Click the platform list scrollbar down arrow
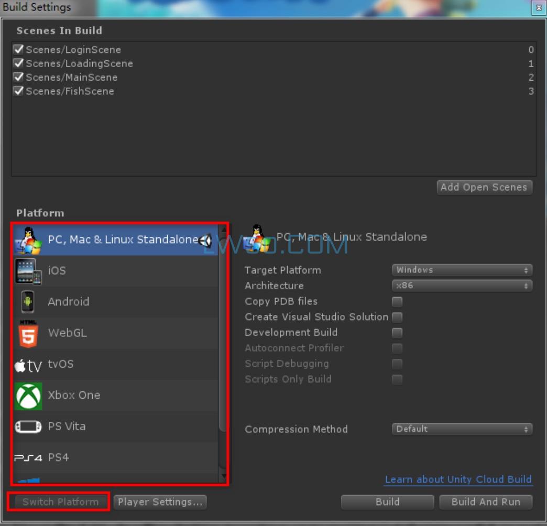This screenshot has height=526, width=547. (x=223, y=477)
